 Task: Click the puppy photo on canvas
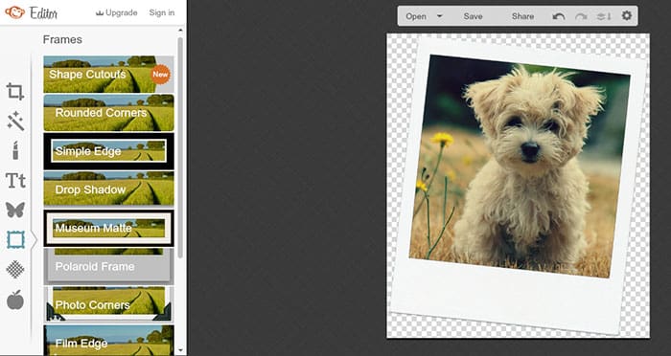click(520, 167)
